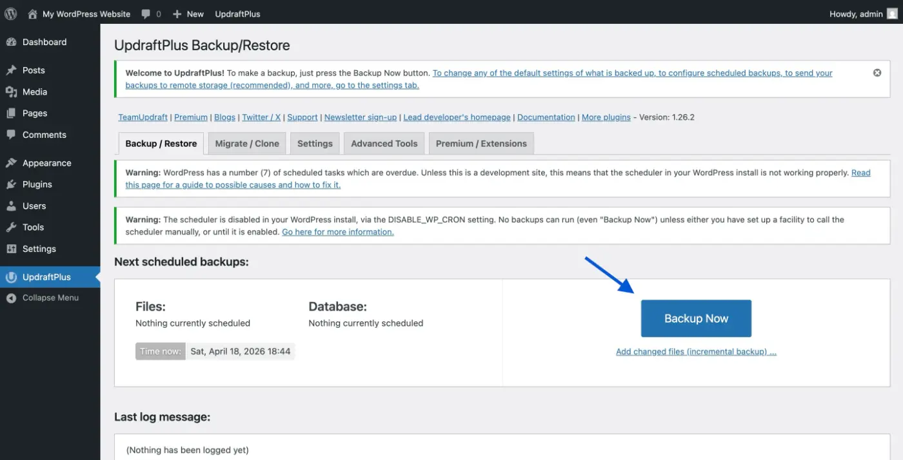This screenshot has height=460, width=903.
Task: Click the 'Sat, April 18, 2026 18:44' time value
Action: [241, 351]
